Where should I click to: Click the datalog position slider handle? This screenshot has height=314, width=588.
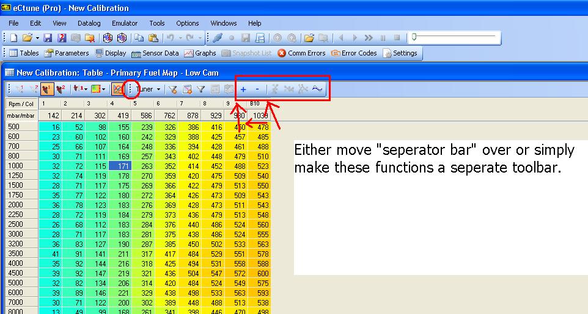click(414, 37)
